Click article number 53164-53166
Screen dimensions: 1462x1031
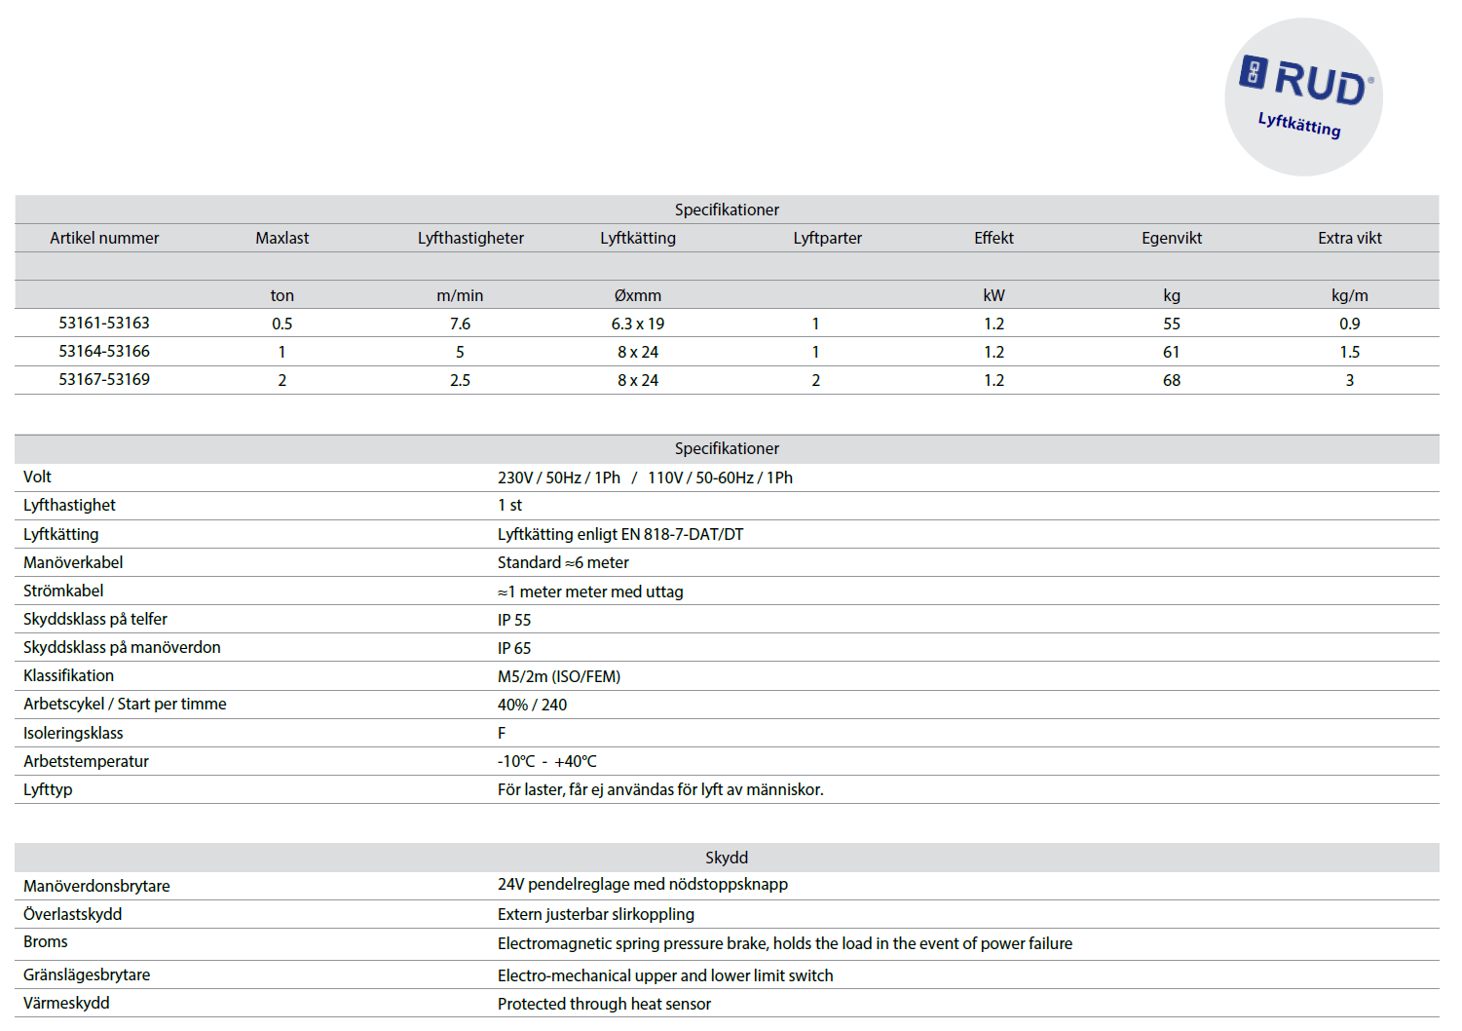pyautogui.click(x=104, y=351)
